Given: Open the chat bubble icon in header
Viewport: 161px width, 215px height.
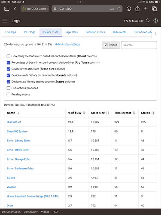Looking at the screenshot, I should [147, 21].
